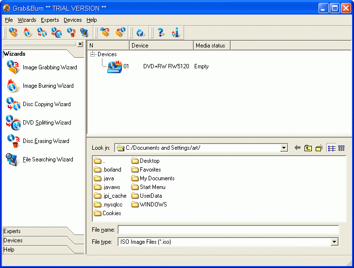Screen dimensions: 354x268
Task: Select the .jpi_cache folder
Action: coord(110,196)
